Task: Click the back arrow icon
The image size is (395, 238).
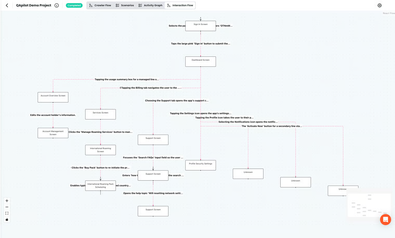Action: pyautogui.click(x=7, y=5)
